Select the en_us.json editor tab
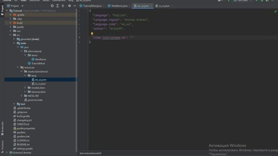 point(143,6)
